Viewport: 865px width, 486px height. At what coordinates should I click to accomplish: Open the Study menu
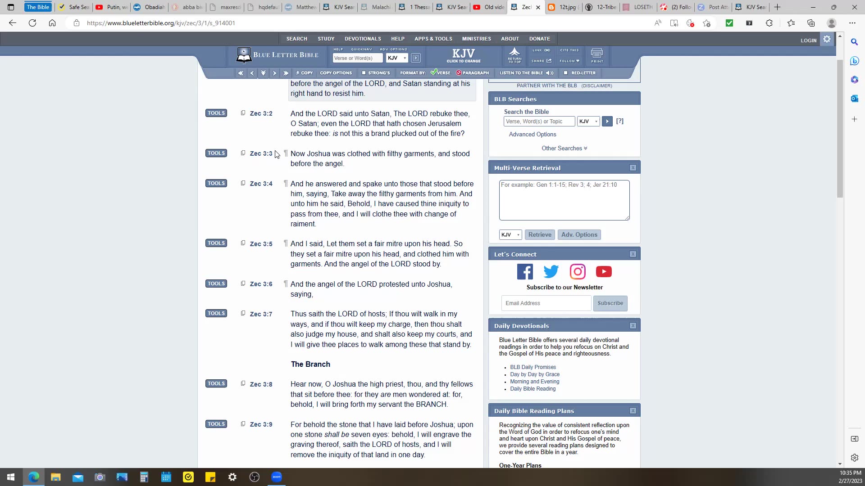click(x=326, y=39)
